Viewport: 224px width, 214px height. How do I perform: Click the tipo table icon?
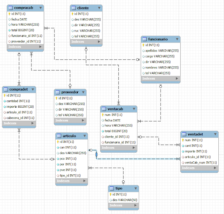point(112,188)
